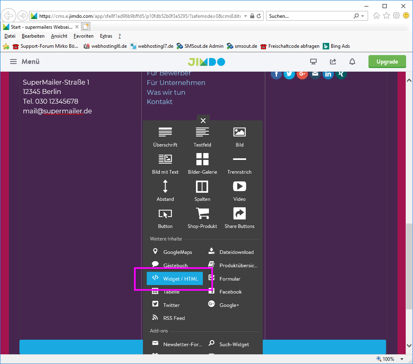Insert a Video element
The height and width of the screenshot is (364, 413).
[x=239, y=191]
